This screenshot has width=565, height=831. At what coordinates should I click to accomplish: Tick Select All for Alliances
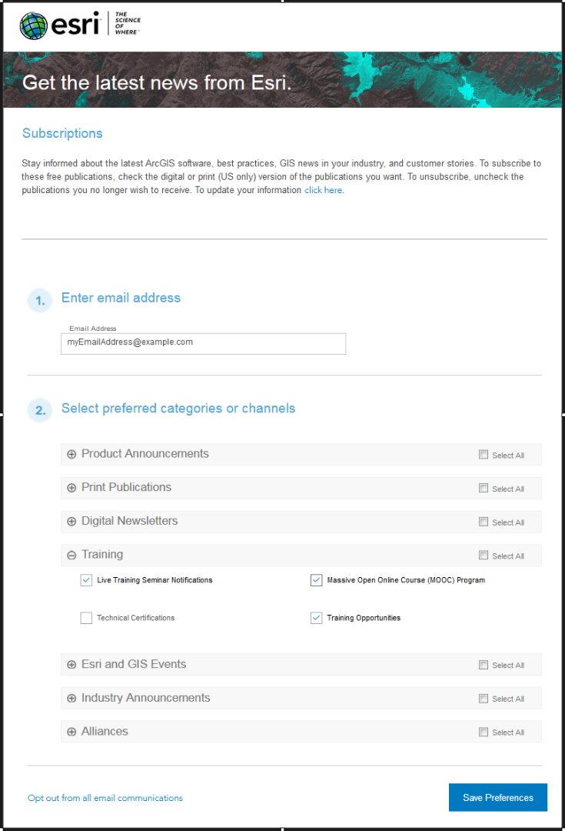tap(484, 732)
